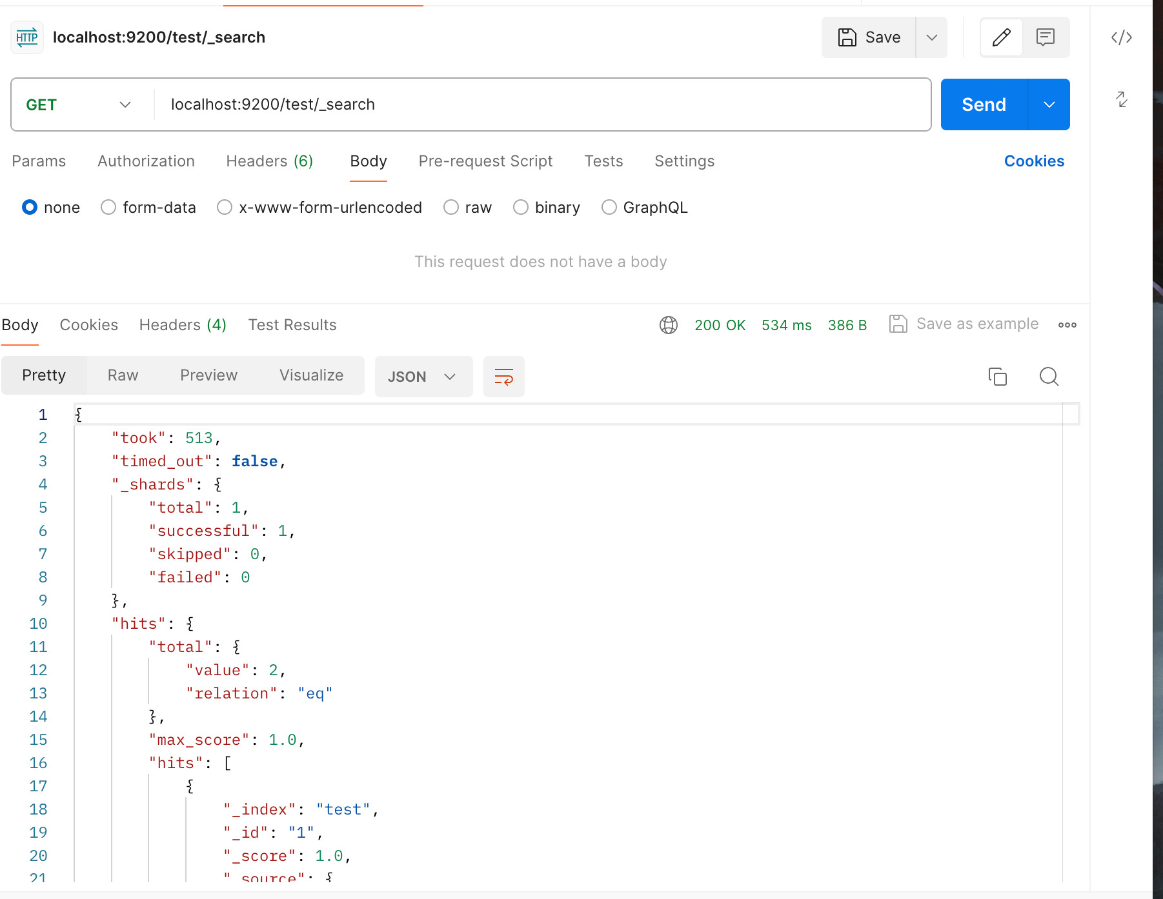Viewport: 1163px width, 899px height.
Task: Click the "successful": 1 line
Action: click(x=222, y=531)
